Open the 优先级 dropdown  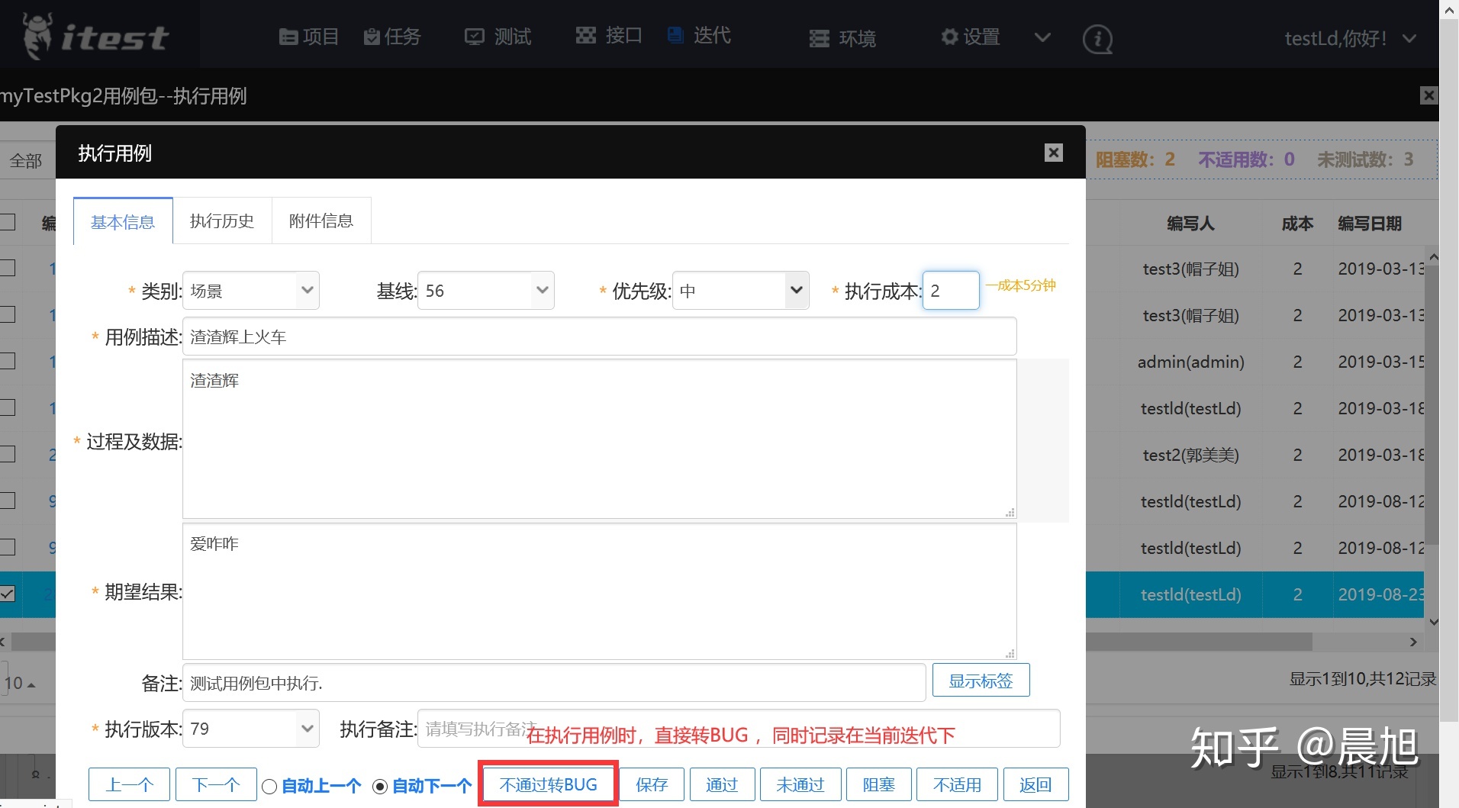740,291
